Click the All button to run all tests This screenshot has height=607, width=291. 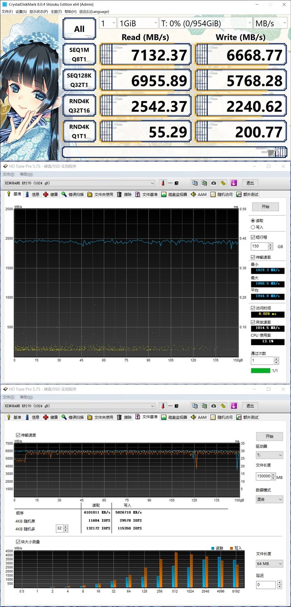tap(79, 29)
